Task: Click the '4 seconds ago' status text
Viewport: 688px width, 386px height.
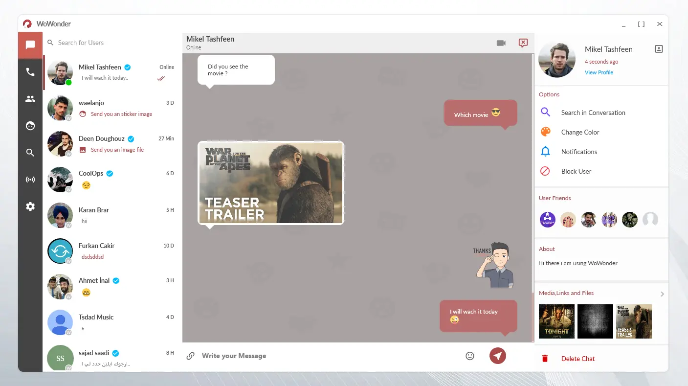Action: 601,62
